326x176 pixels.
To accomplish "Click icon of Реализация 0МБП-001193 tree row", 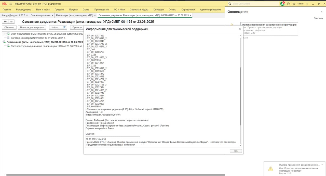I will coord(5,42).
